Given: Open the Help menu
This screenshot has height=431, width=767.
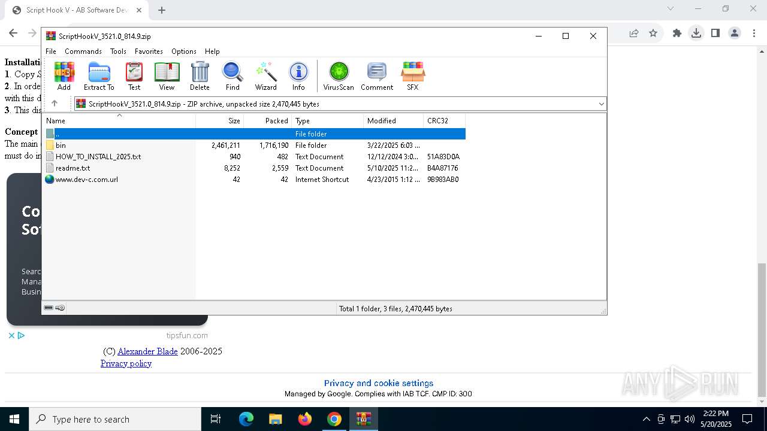Looking at the screenshot, I should (212, 51).
